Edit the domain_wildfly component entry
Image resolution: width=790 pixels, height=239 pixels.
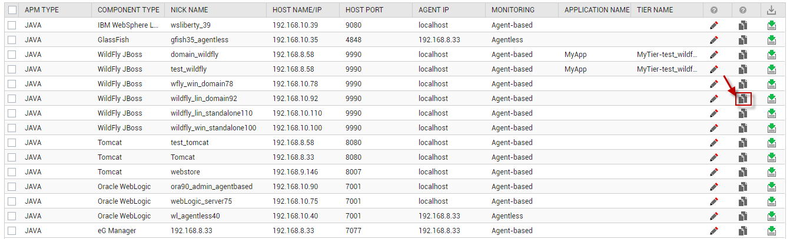coord(714,55)
